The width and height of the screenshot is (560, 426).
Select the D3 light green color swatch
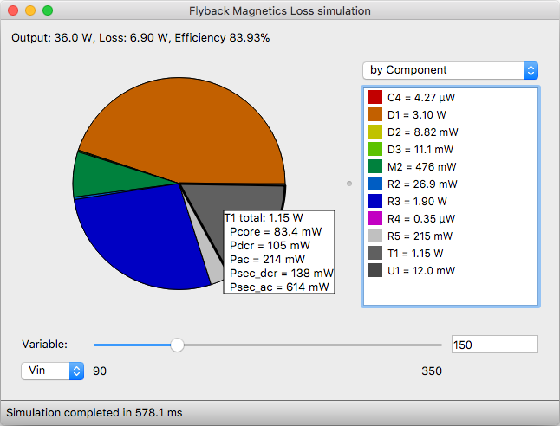[375, 149]
